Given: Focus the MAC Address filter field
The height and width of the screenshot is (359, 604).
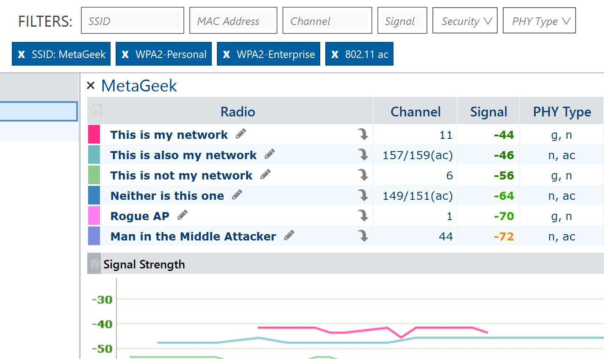Looking at the screenshot, I should (x=233, y=20).
